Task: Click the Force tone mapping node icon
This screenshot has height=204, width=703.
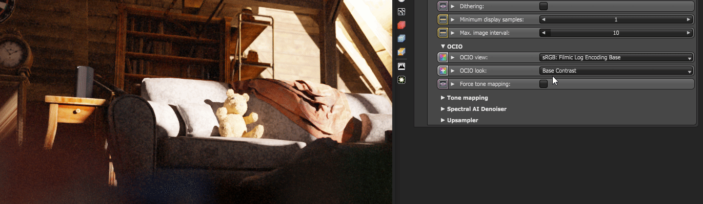Action: [443, 84]
